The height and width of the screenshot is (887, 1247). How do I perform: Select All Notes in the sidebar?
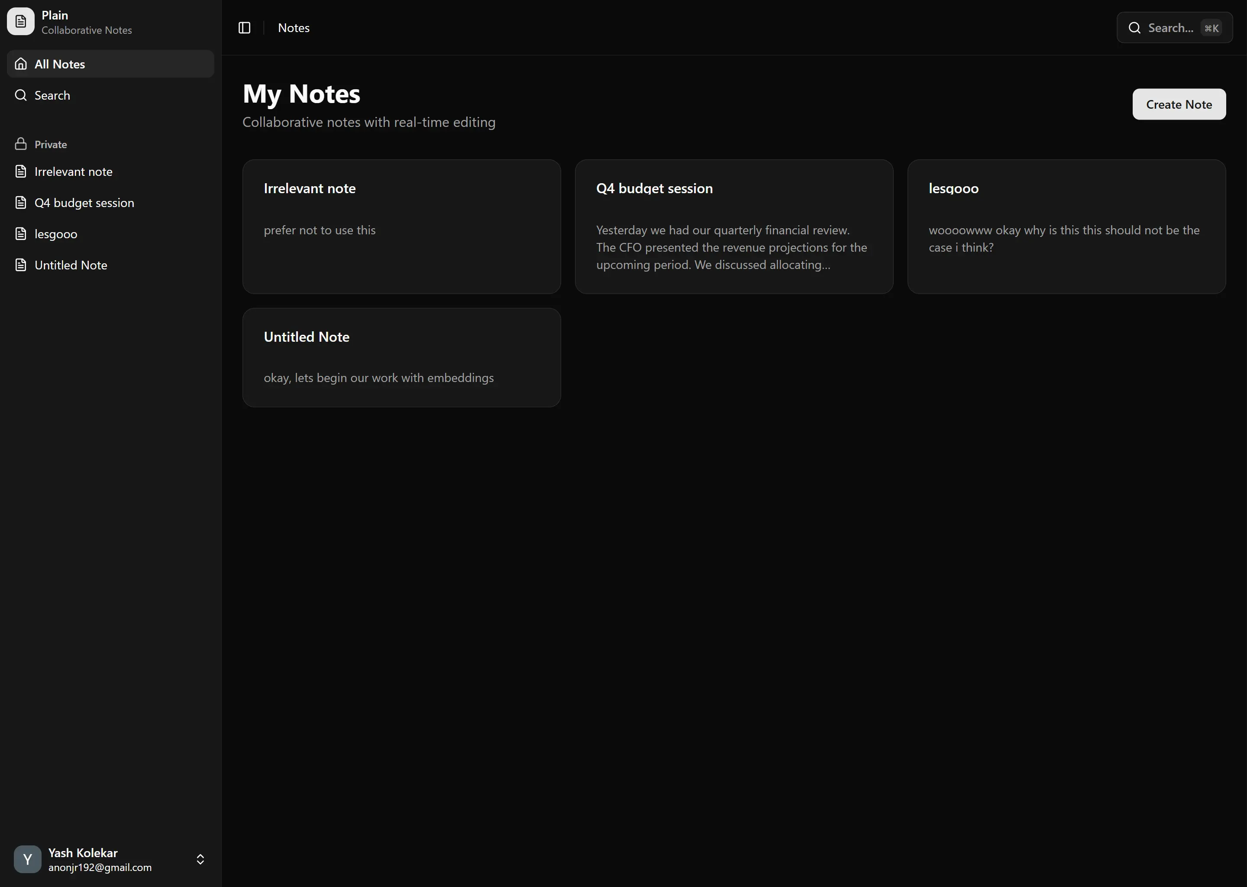(59, 63)
